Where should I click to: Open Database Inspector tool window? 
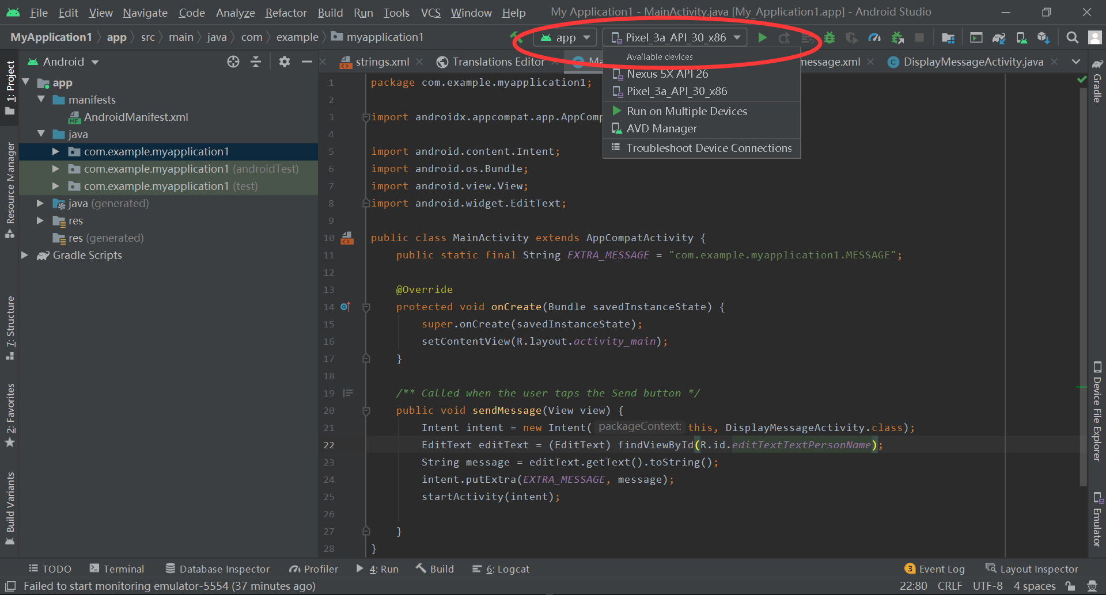point(218,569)
